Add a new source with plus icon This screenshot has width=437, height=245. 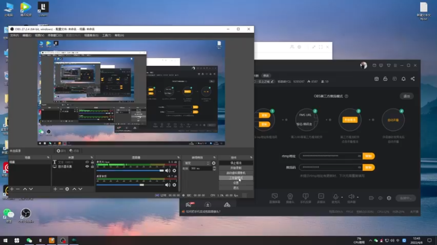click(55, 189)
